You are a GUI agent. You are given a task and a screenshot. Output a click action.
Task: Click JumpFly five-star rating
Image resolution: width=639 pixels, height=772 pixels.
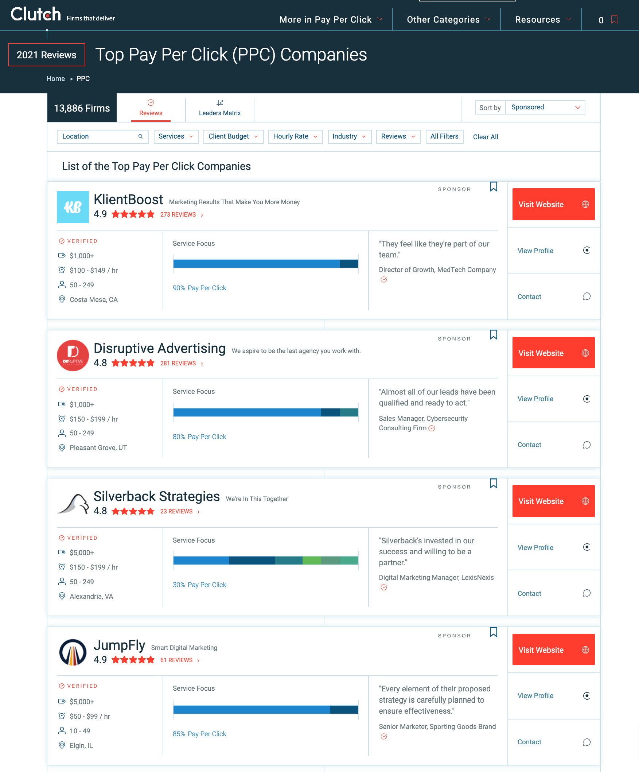pyautogui.click(x=133, y=660)
